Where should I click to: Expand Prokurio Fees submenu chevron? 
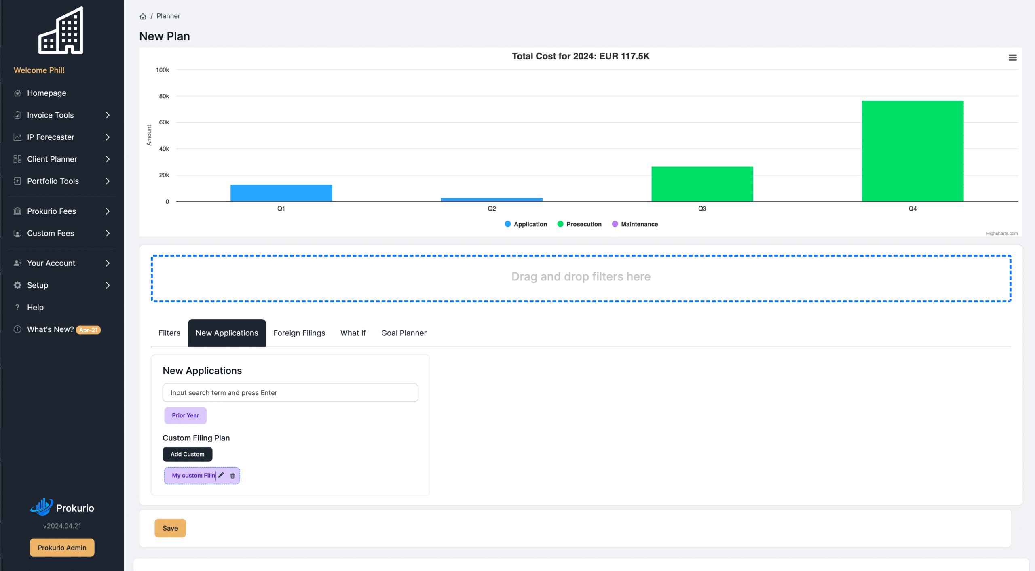pos(108,211)
